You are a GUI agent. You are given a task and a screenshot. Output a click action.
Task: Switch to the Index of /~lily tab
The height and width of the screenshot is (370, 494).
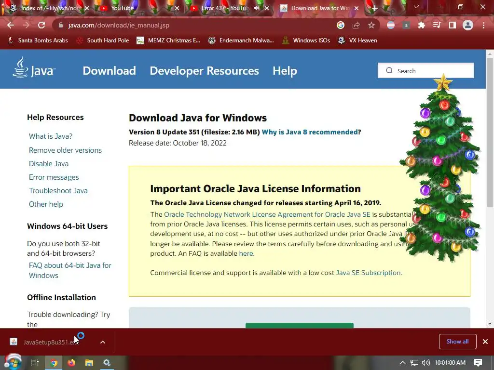tap(50, 8)
